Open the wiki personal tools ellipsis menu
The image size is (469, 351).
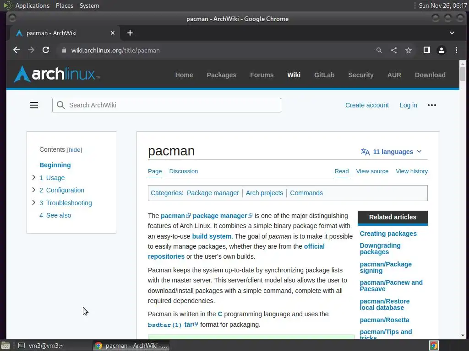click(x=431, y=105)
